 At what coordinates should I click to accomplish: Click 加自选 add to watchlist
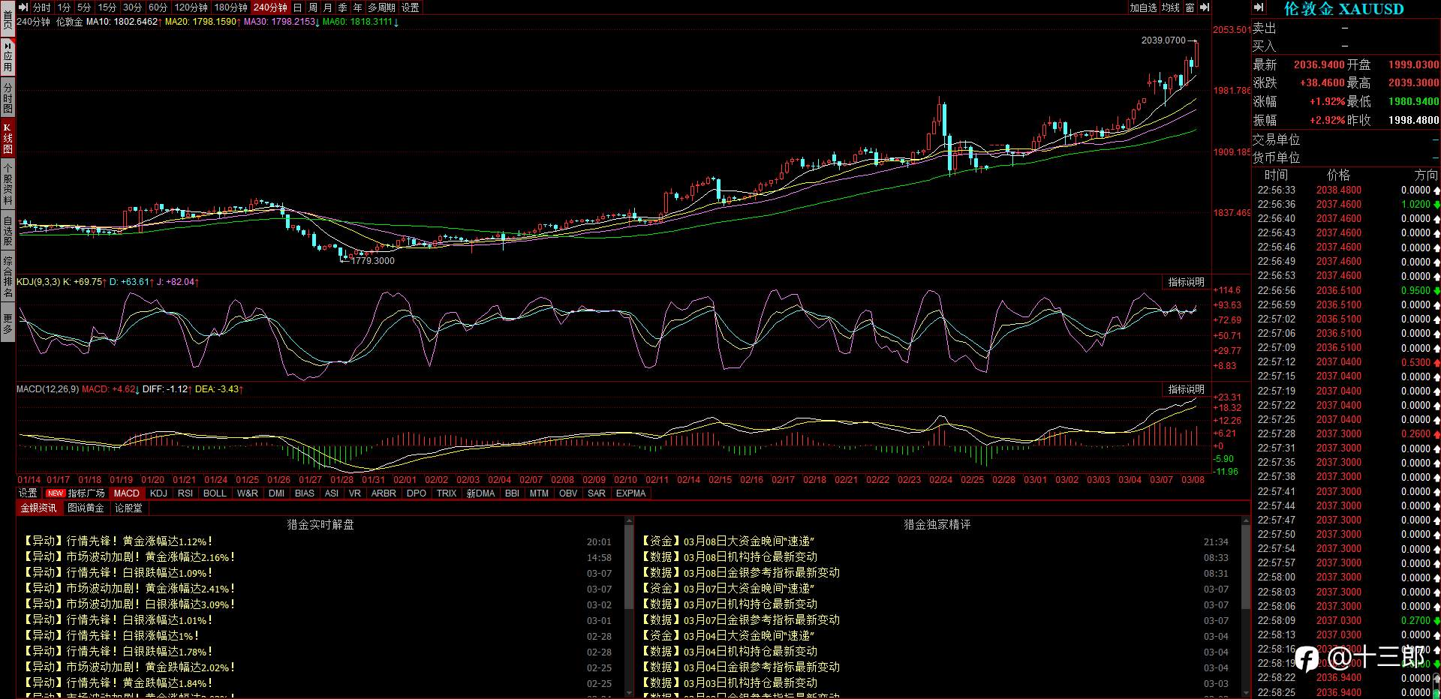tap(1143, 7)
